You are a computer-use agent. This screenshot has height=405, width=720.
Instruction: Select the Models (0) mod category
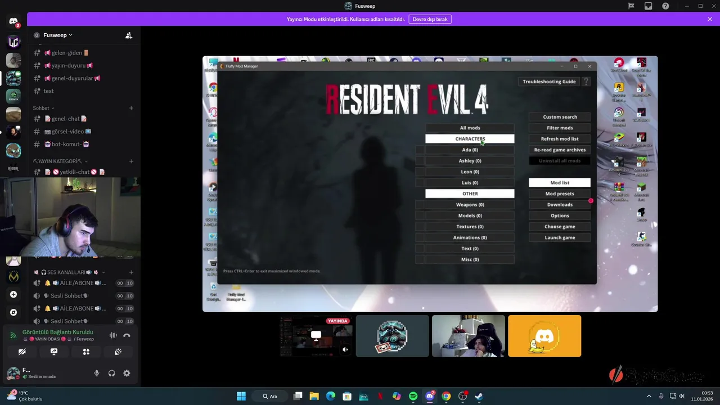pyautogui.click(x=470, y=215)
